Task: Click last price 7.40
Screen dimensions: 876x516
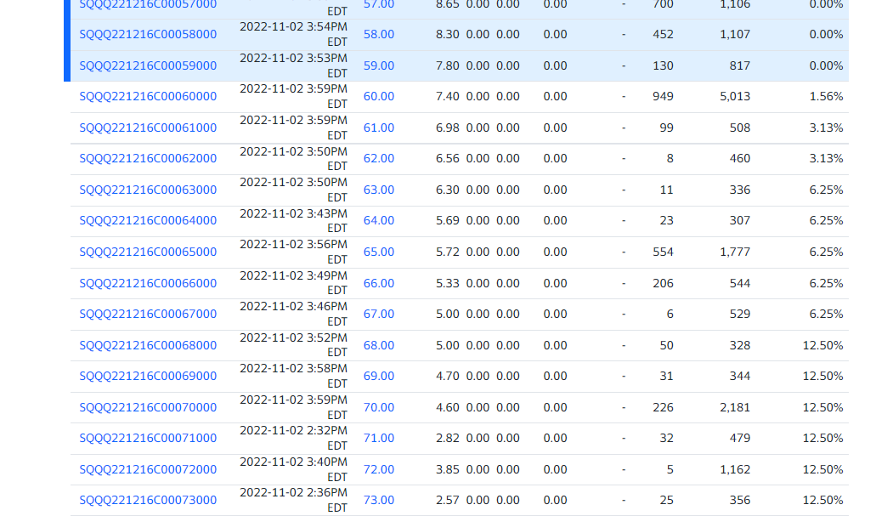Action: 448,97
